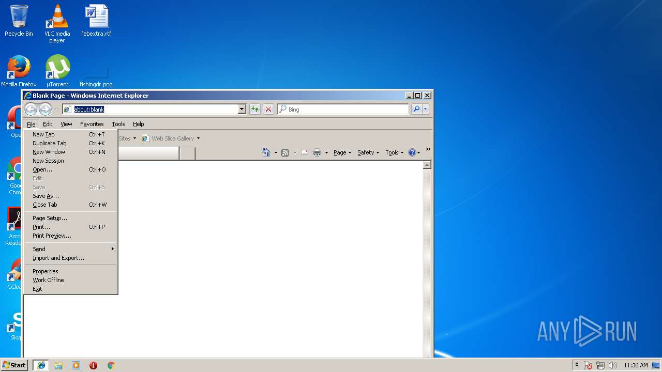
Task: Click the volume speaker tray icon
Action: pyautogui.click(x=613, y=365)
